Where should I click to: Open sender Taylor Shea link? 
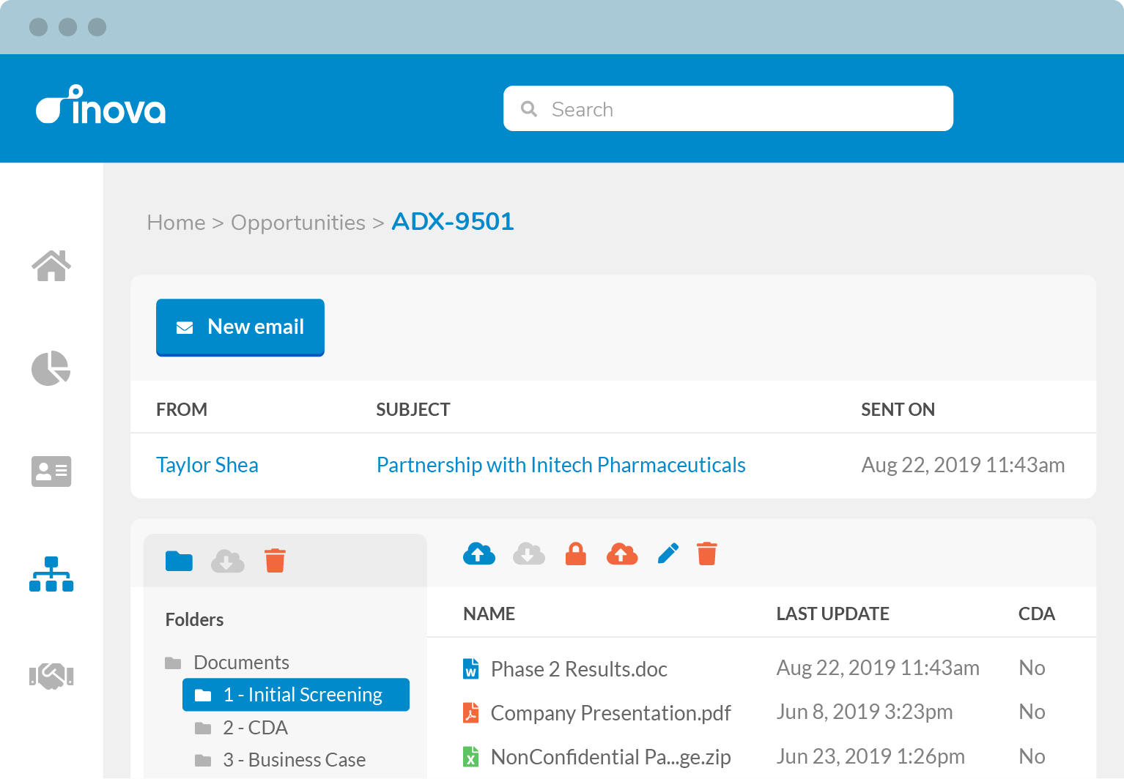click(207, 465)
